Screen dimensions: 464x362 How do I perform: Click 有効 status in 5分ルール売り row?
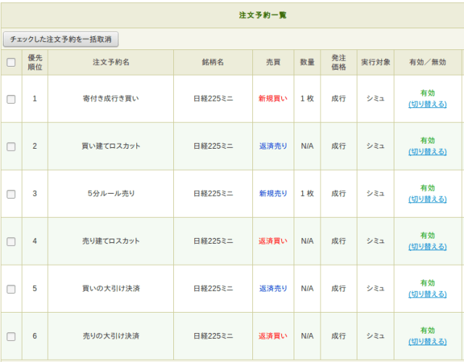point(427,188)
